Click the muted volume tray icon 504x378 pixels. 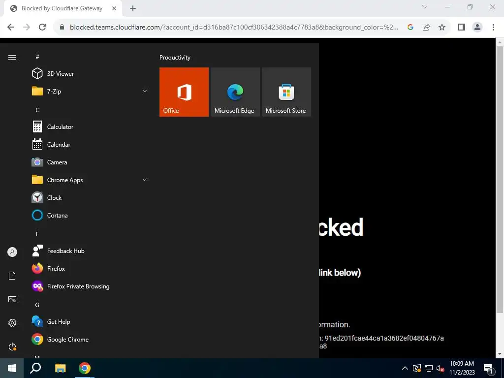(x=440, y=368)
